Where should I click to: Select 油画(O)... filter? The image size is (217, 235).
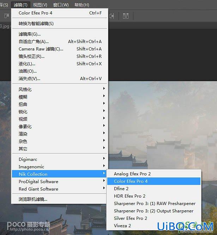[x=60, y=71]
